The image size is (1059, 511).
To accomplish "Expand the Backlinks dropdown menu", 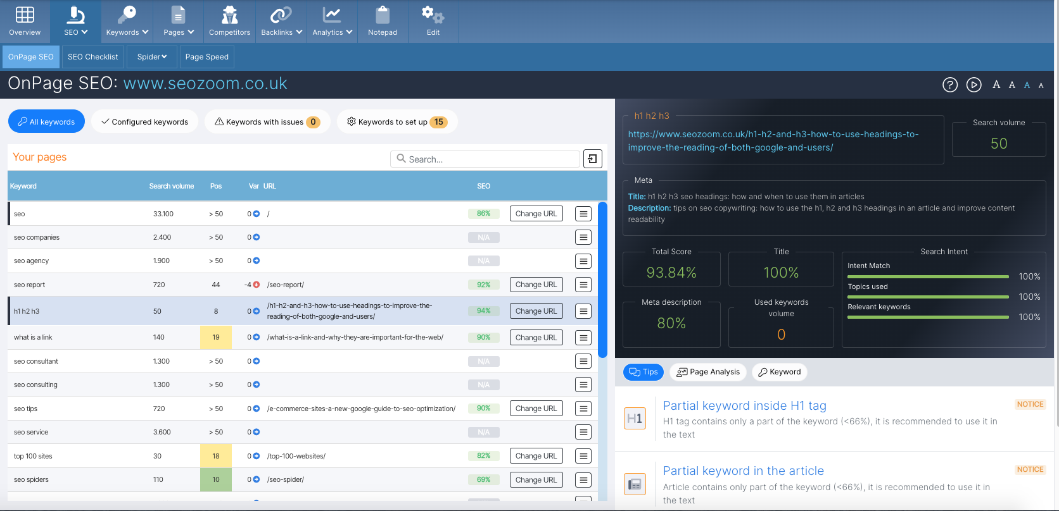I will click(x=281, y=22).
